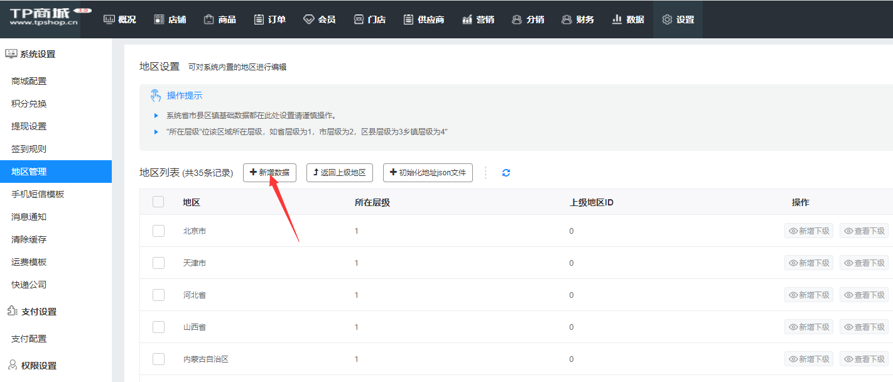Expand the 权限设置 sidebar group
This screenshot has height=382, width=893.
(x=38, y=366)
